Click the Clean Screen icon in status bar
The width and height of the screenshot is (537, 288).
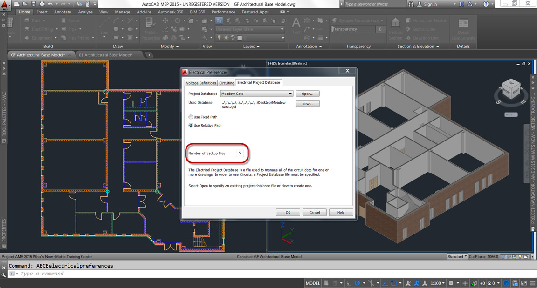[x=524, y=283]
